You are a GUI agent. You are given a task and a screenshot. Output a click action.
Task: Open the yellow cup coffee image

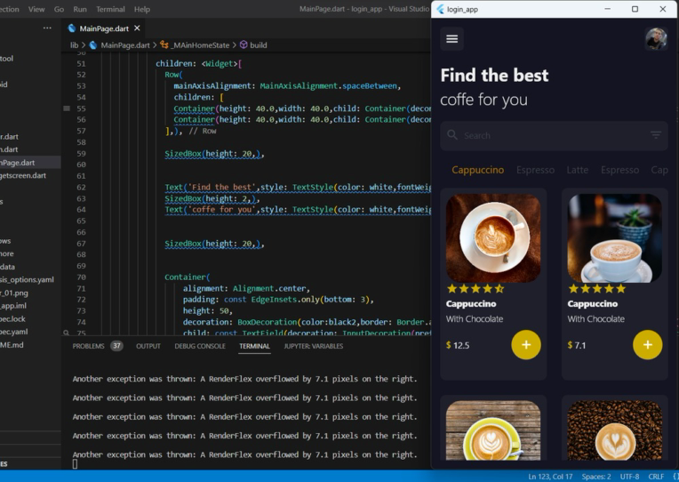point(492,430)
